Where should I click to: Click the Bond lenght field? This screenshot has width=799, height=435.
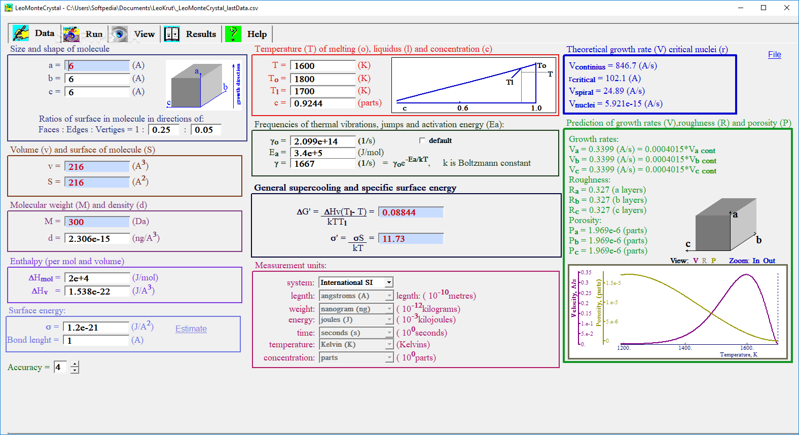coord(96,341)
